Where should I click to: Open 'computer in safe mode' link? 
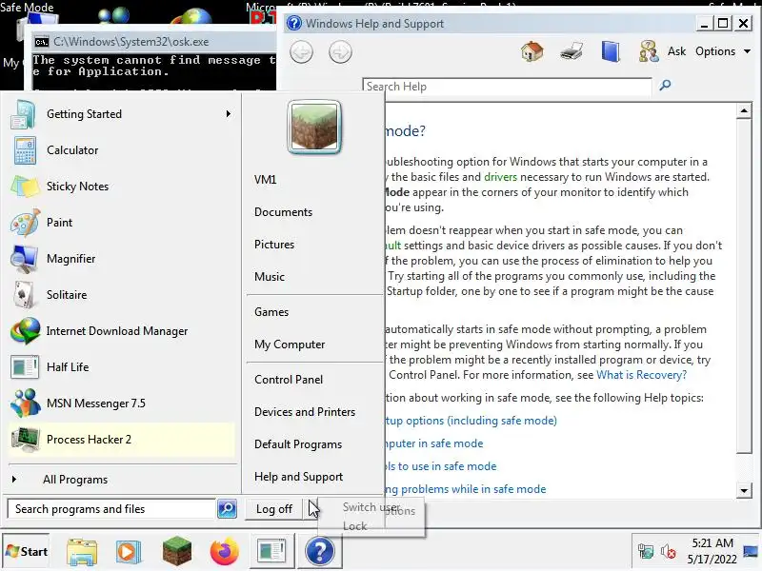(x=433, y=443)
